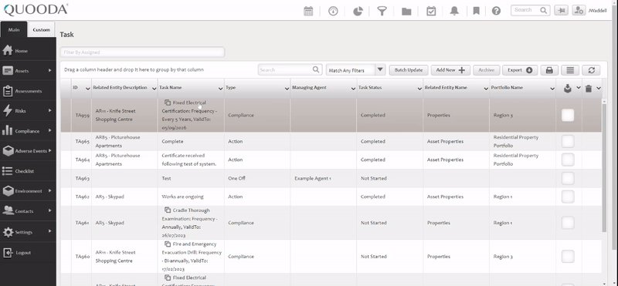
Task: Open the Portfolio Name column arrow
Action: (x=552, y=89)
